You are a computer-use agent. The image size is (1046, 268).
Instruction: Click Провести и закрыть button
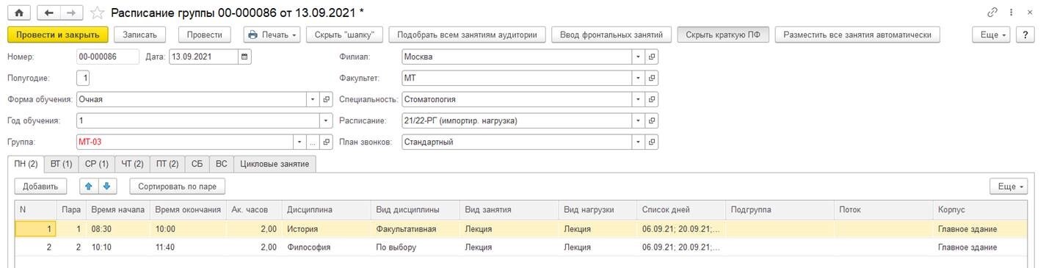(x=58, y=35)
